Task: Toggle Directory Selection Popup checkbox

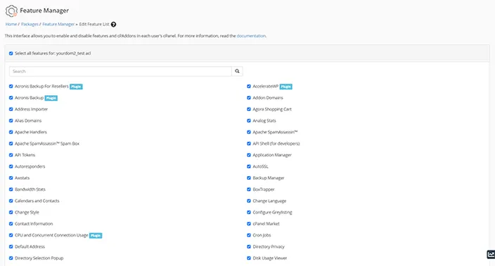Action: coord(11,258)
